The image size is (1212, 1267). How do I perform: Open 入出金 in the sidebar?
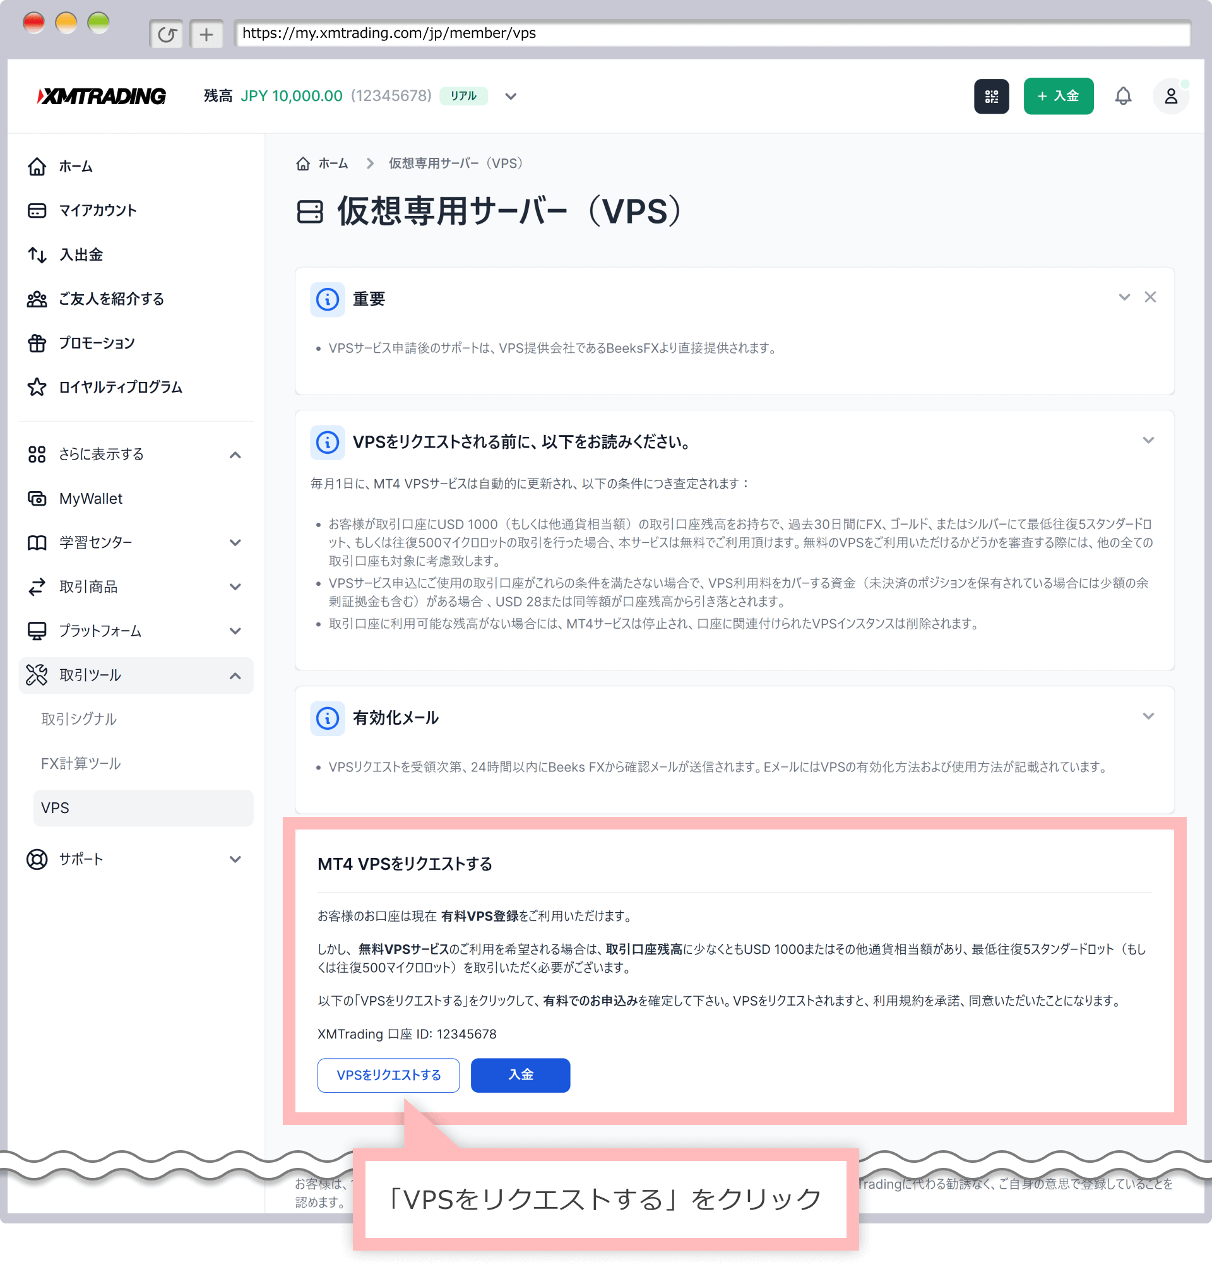click(x=136, y=255)
